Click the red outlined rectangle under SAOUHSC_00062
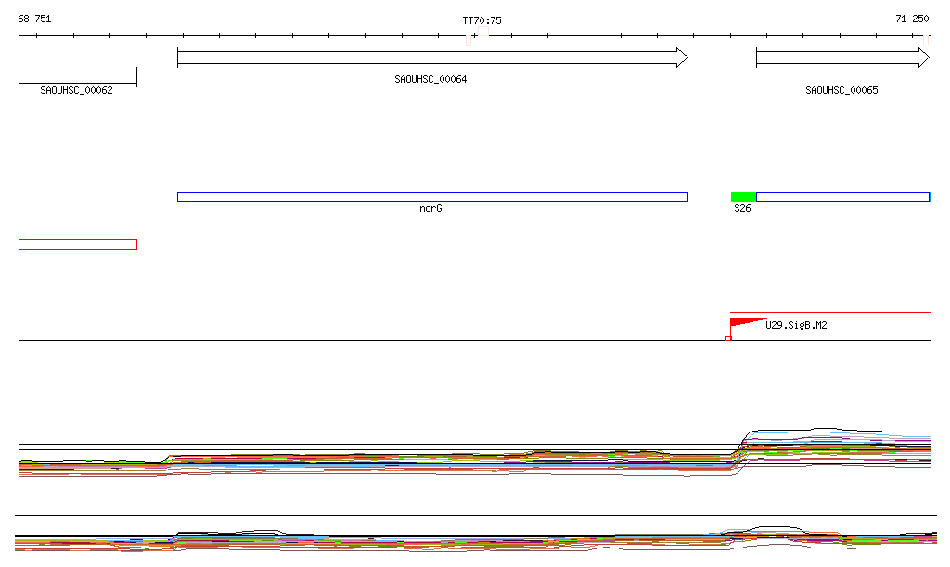This screenshot has height=567, width=950. 77,244
